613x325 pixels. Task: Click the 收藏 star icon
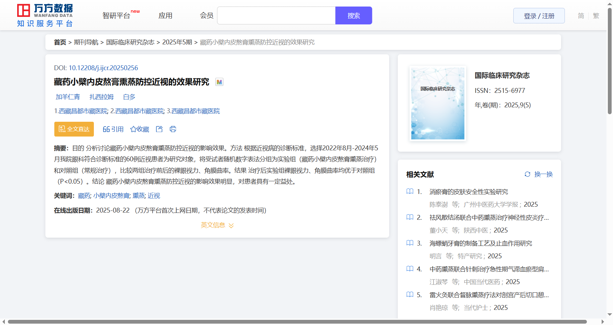(x=133, y=129)
